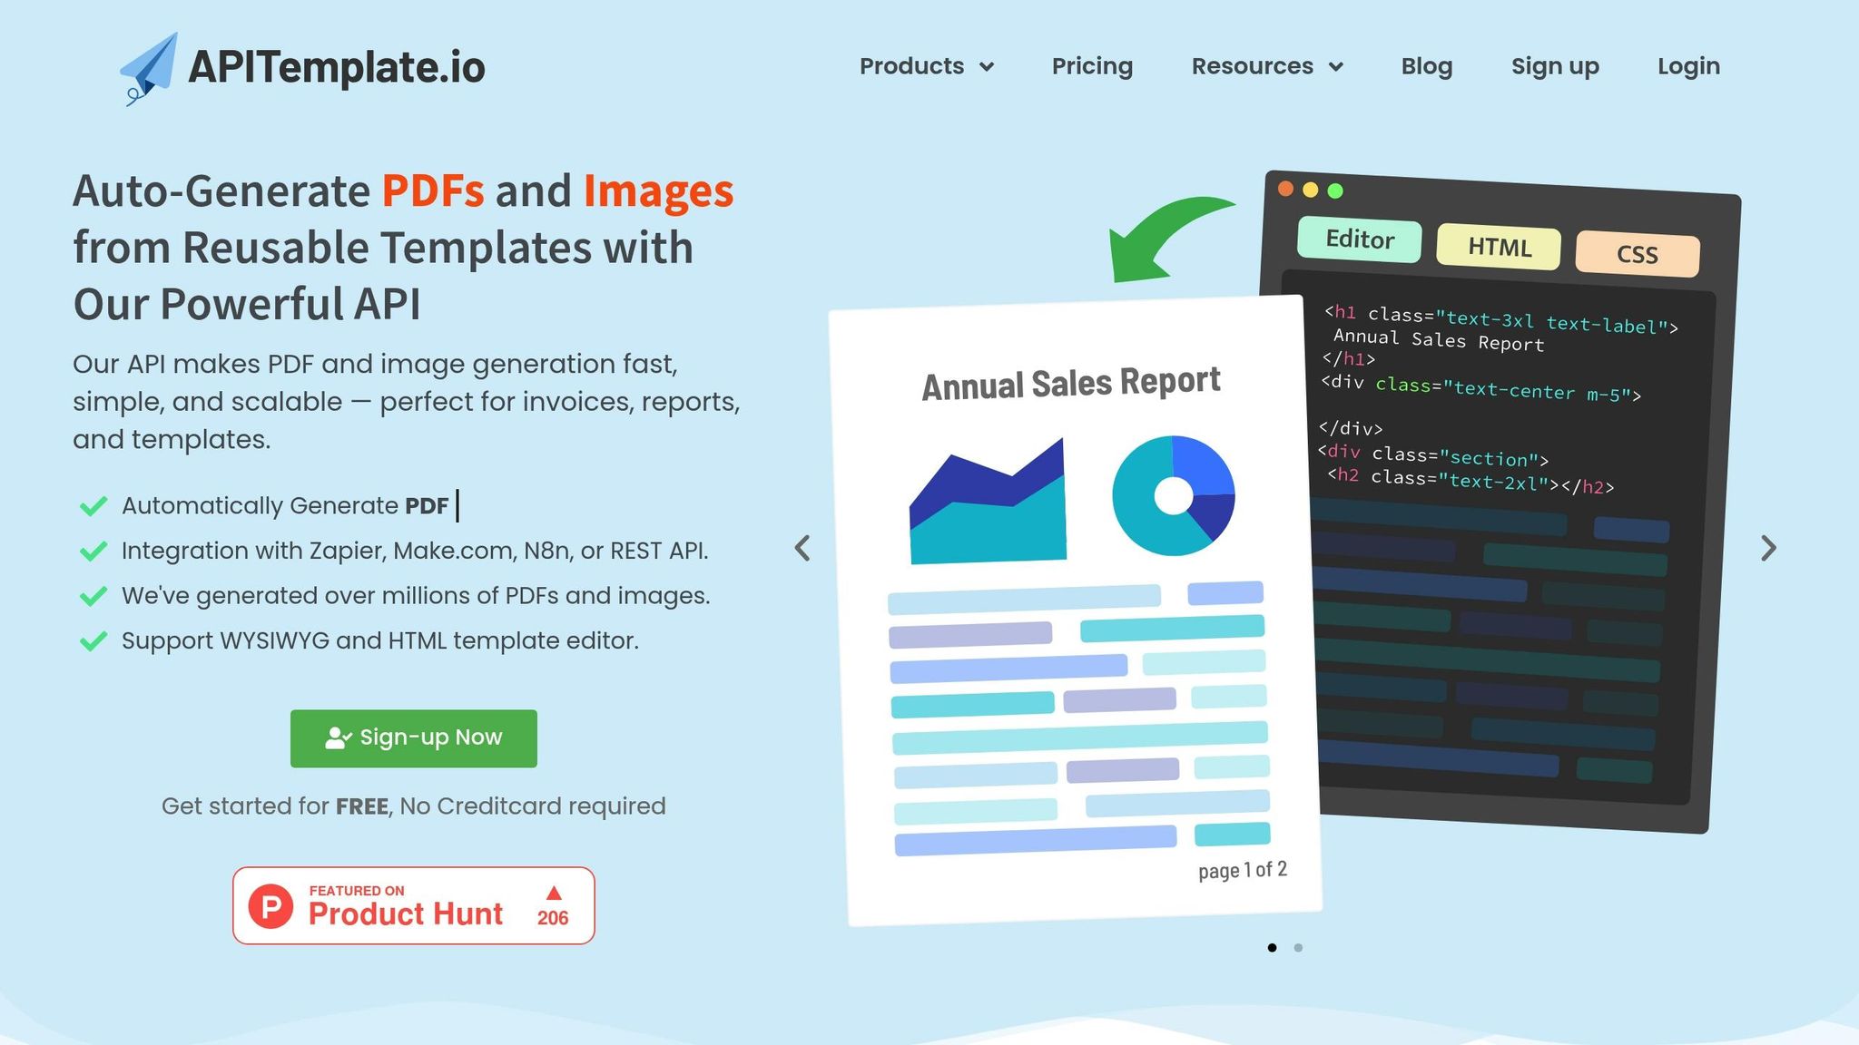
Task: Click Sign up in the navigation
Action: [1555, 66]
